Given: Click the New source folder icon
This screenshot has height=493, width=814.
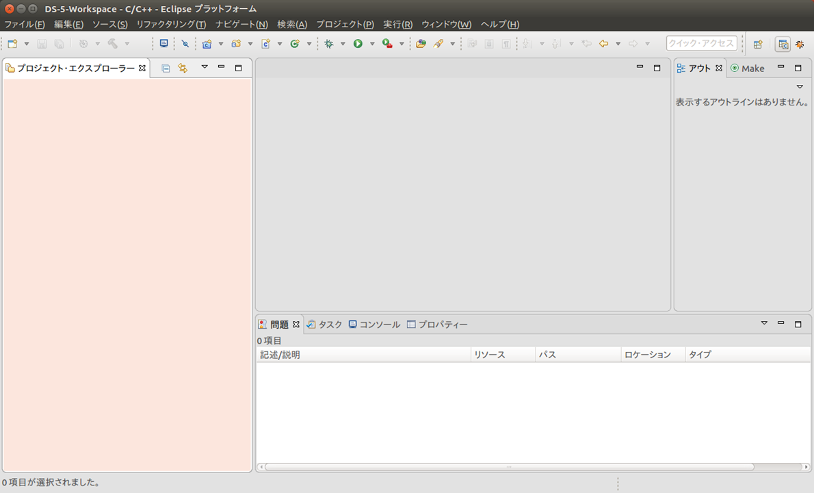Looking at the screenshot, I should point(236,44).
